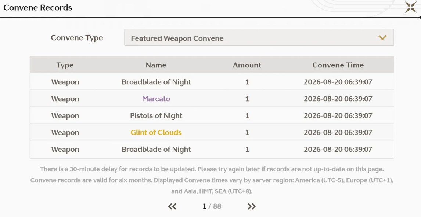Click the Convene Records title
Image resolution: width=421 pixels, height=217 pixels.
point(38,7)
